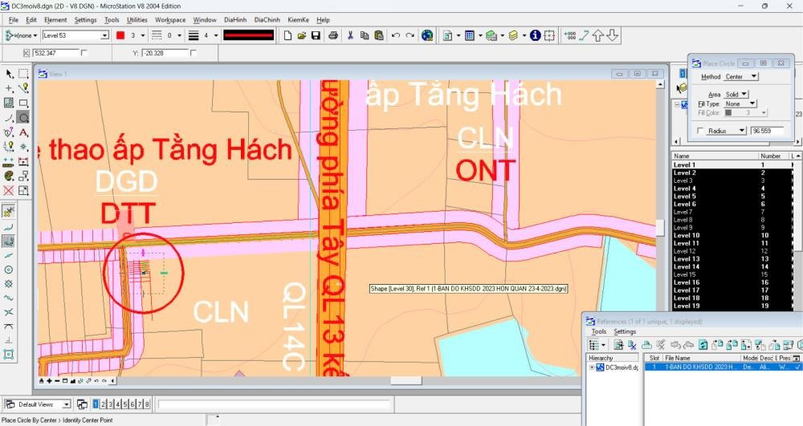Toggle view 2 button in the view toggles
Screen dimensions: 803x426
103,404
